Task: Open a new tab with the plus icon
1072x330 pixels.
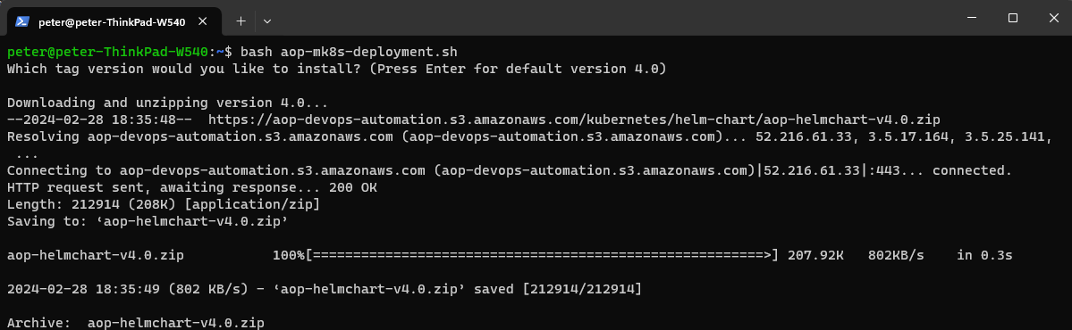Action: (x=241, y=21)
